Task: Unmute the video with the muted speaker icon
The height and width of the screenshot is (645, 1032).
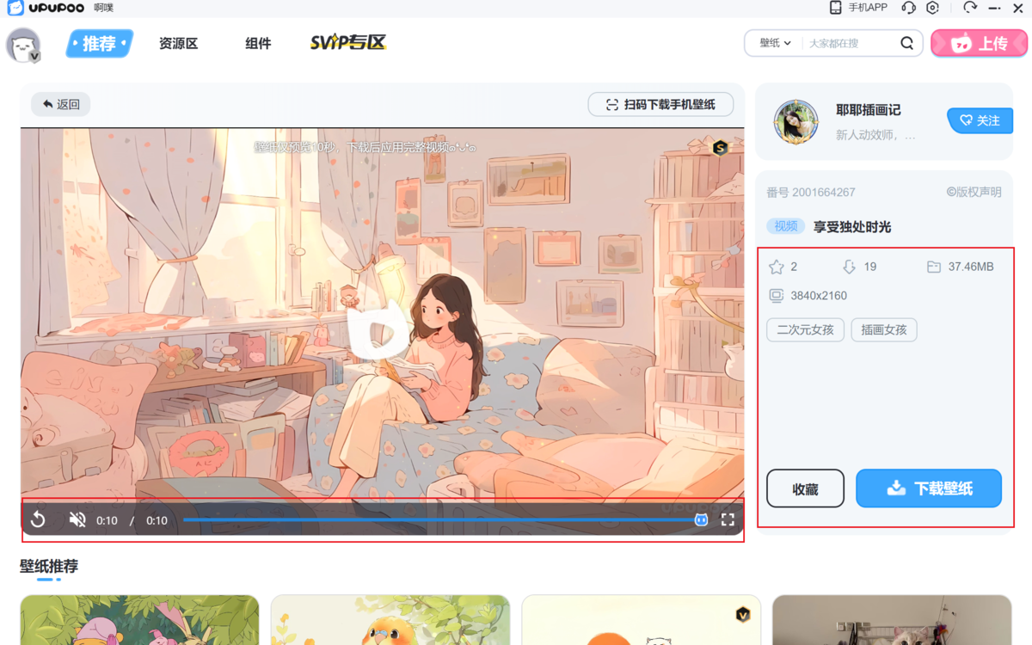Action: (77, 519)
